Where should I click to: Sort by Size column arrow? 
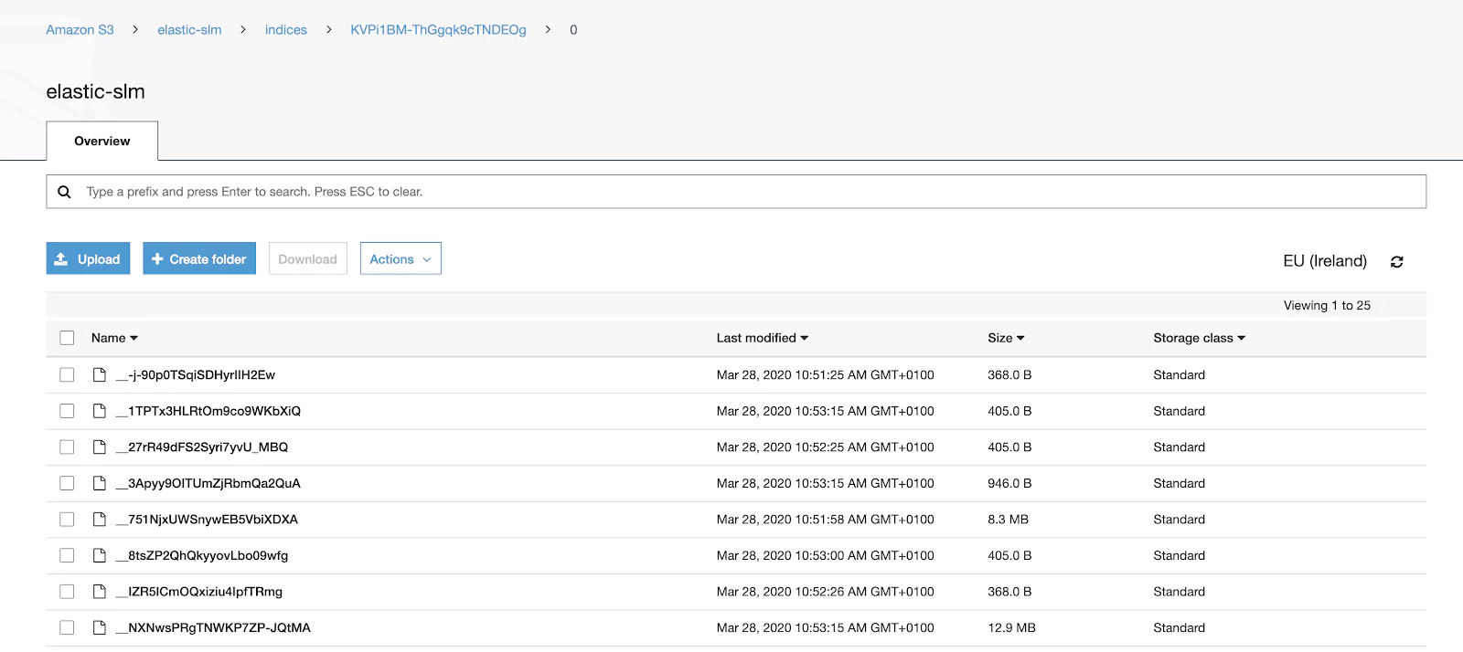1020,338
